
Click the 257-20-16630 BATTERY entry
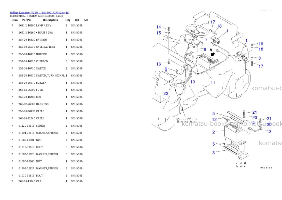[47, 40]
